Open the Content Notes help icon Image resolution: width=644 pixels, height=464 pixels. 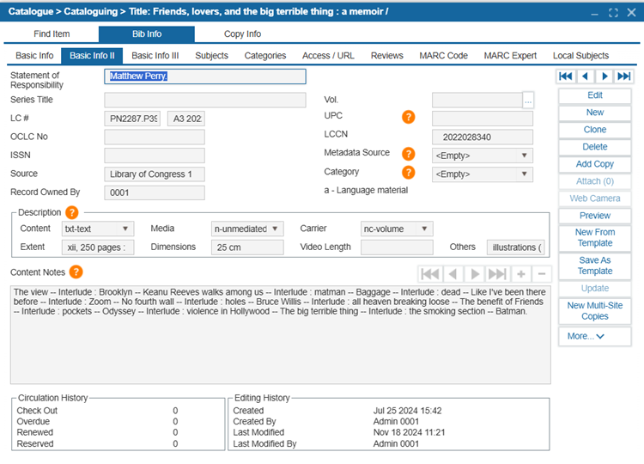point(76,272)
